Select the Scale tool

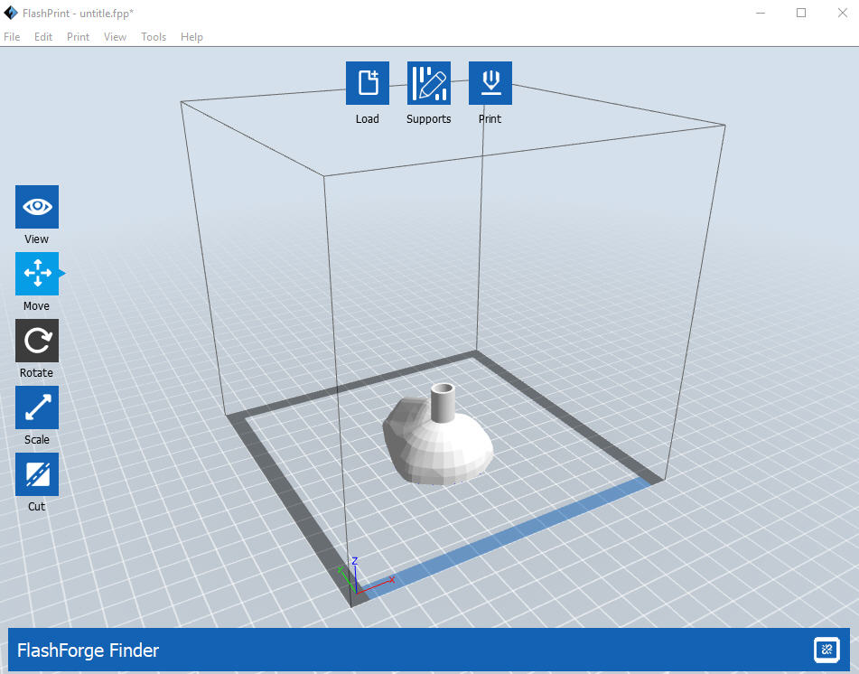pos(37,407)
